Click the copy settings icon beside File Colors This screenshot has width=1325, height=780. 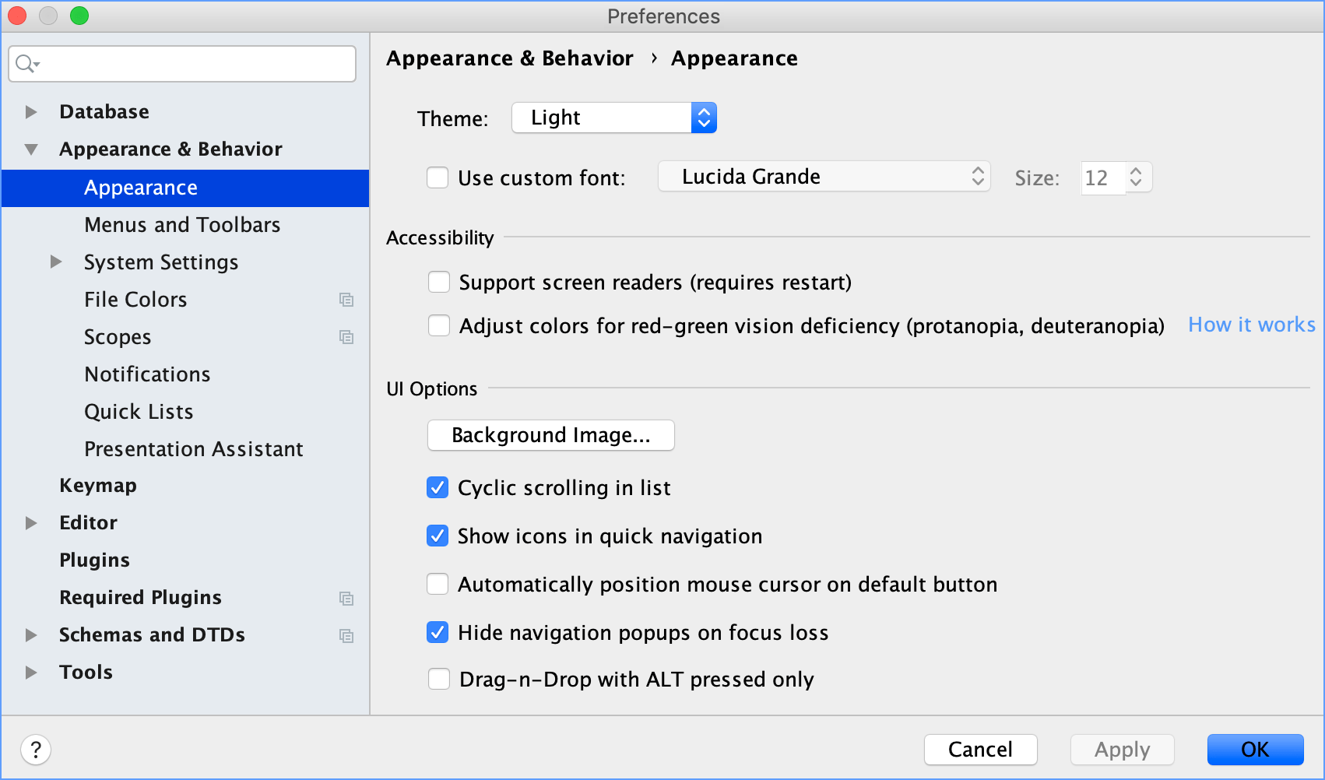point(346,300)
